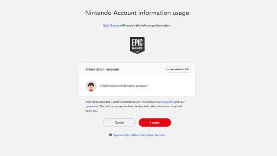Sign in with a different Nintendo Account
277x156 pixels.
pos(139,135)
